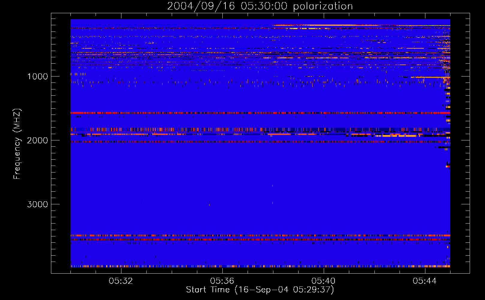Click the 1000 frequency tick label
The image size is (485, 300).
tap(37, 76)
